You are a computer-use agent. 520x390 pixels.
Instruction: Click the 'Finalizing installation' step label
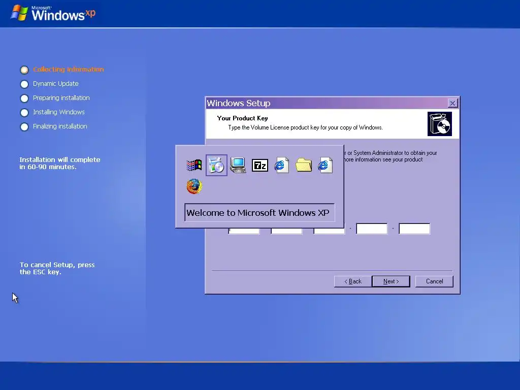point(60,126)
